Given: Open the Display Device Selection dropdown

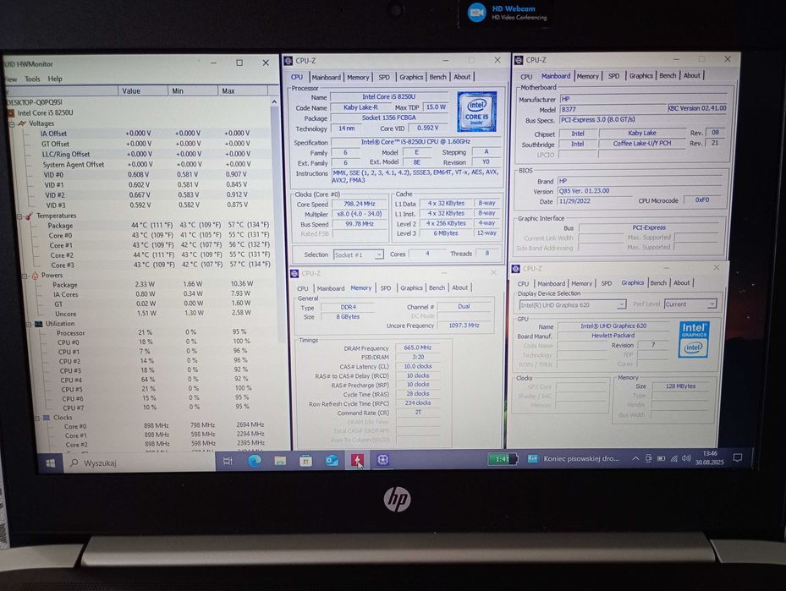Looking at the screenshot, I should 573,304.
